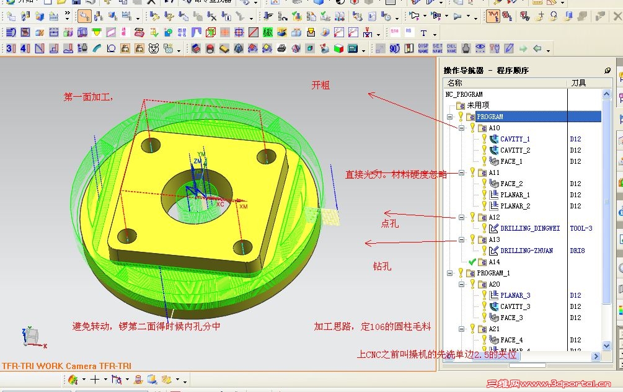Image resolution: width=623 pixels, height=392 pixels.
Task: Click the Delete Tool Path icon
Action: 212,16
